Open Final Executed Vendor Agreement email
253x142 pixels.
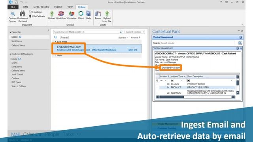tap(97, 49)
